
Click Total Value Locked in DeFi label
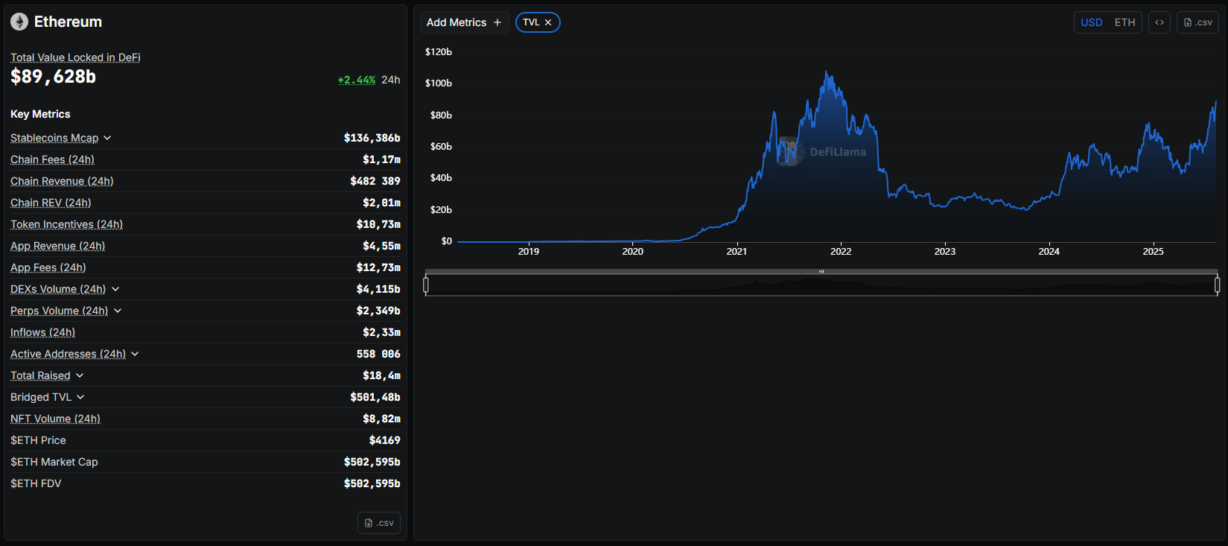pos(75,57)
